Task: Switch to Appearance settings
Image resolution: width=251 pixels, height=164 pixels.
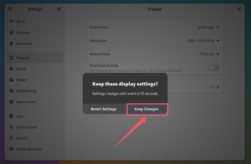Action: [35, 102]
